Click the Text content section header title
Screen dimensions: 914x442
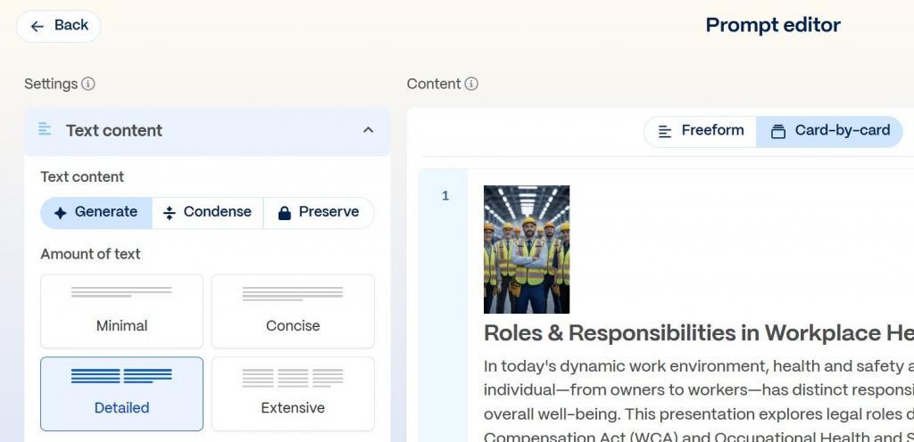click(114, 130)
